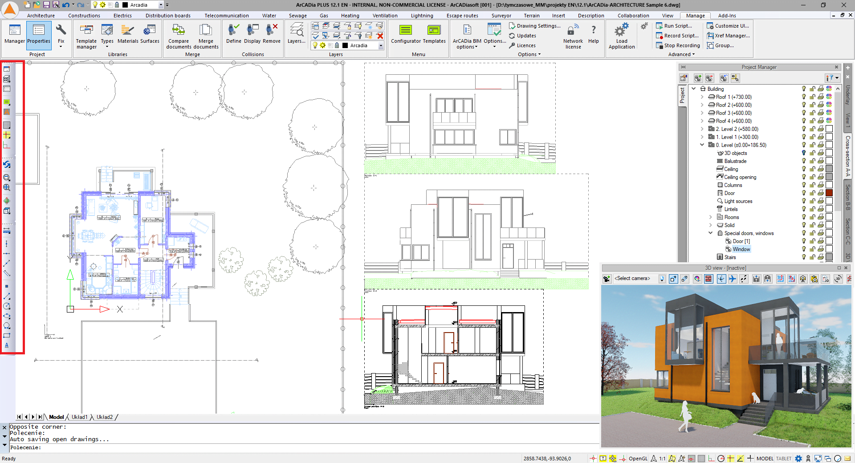The width and height of the screenshot is (855, 463).
Task: Click the Stop Recording button in Advanced group
Action: tap(678, 45)
